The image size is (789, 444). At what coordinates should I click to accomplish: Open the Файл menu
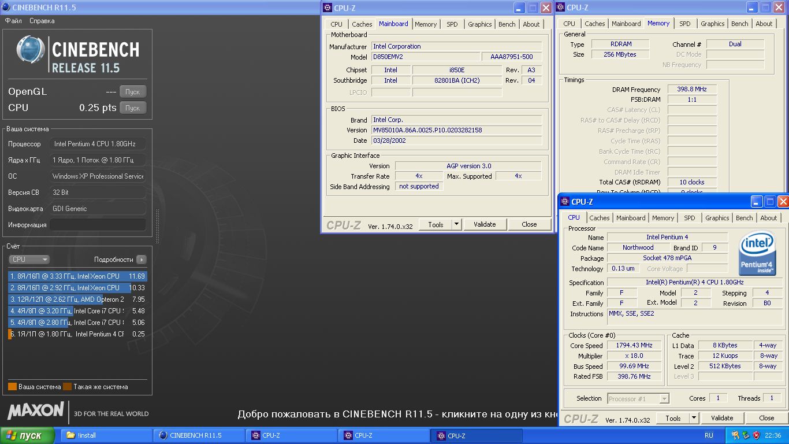(x=13, y=21)
